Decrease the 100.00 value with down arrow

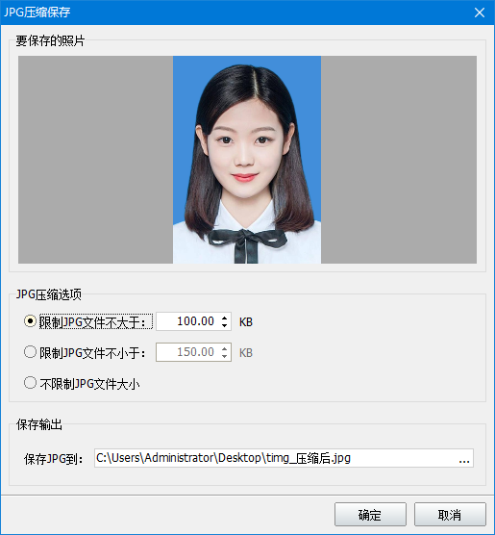(224, 325)
